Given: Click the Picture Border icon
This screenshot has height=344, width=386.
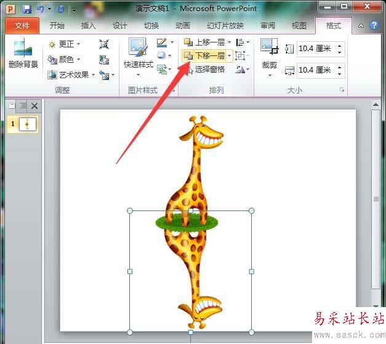Looking at the screenshot, I should [x=162, y=42].
